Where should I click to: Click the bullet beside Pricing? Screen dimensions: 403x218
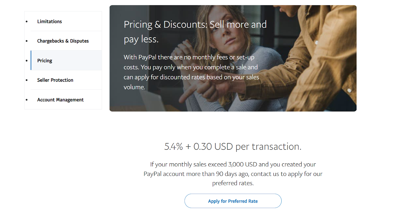pyautogui.click(x=27, y=60)
